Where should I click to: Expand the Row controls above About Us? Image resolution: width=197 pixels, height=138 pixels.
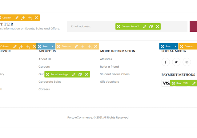point(53,46)
